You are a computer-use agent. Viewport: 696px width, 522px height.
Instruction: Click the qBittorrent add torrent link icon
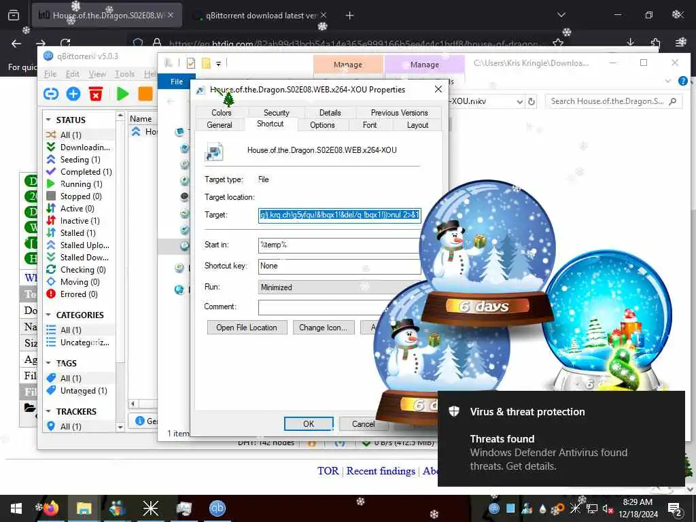point(50,94)
